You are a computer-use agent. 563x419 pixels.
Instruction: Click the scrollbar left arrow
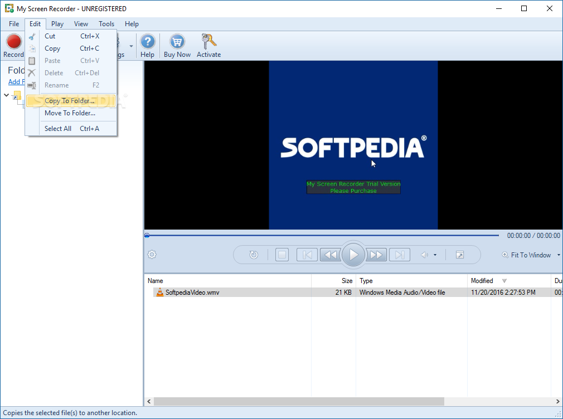[x=149, y=401]
